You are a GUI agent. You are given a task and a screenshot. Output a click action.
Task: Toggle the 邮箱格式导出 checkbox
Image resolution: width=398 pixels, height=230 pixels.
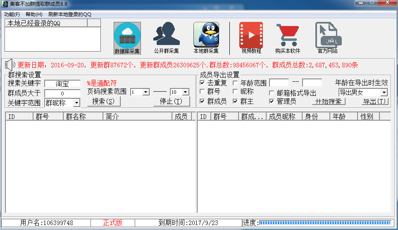pyautogui.click(x=272, y=93)
